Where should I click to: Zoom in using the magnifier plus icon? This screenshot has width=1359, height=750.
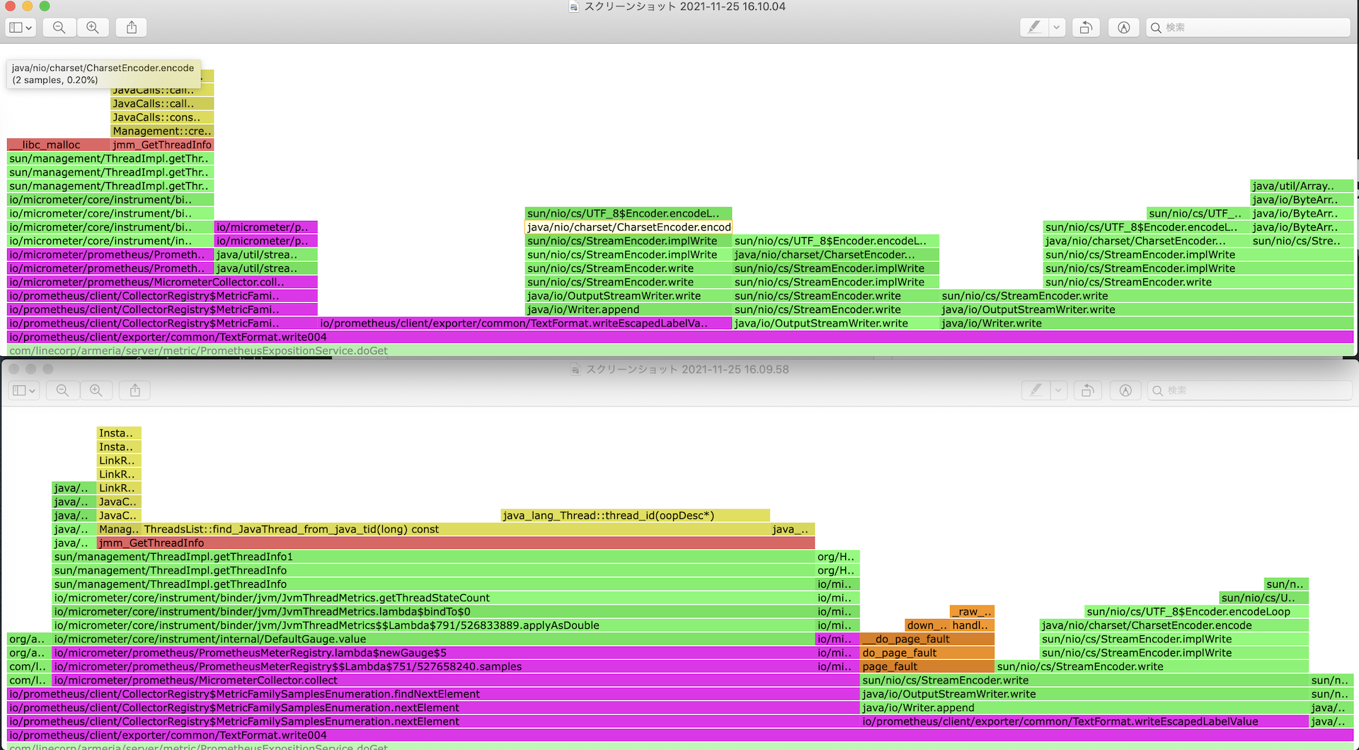(93, 27)
